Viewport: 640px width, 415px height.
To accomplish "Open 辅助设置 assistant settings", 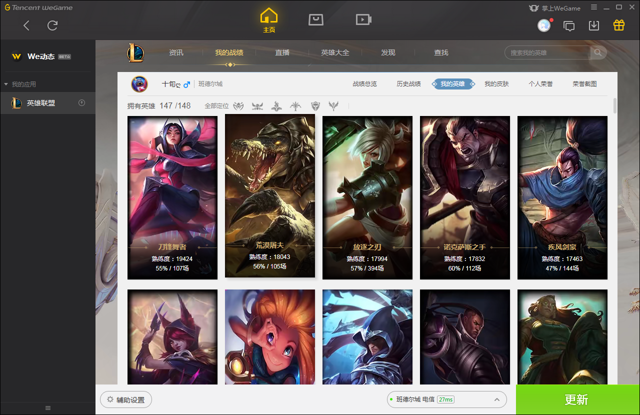I will click(x=126, y=400).
